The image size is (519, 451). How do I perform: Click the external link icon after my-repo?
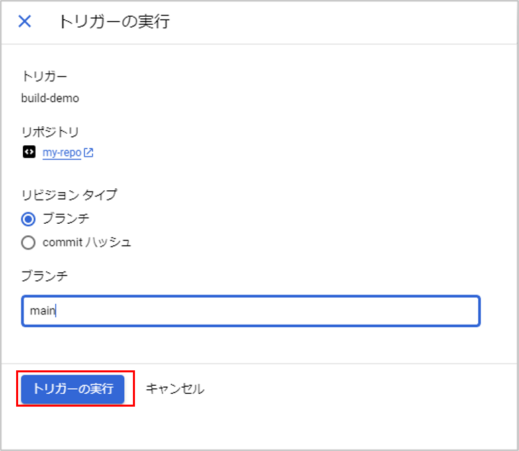pyautogui.click(x=89, y=153)
